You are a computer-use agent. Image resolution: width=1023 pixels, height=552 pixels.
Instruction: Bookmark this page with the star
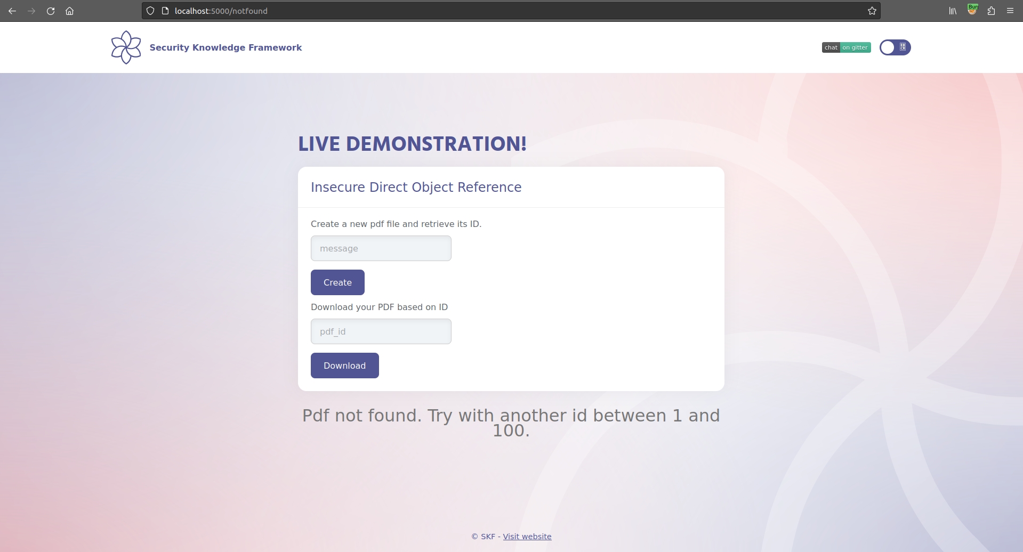(x=872, y=11)
